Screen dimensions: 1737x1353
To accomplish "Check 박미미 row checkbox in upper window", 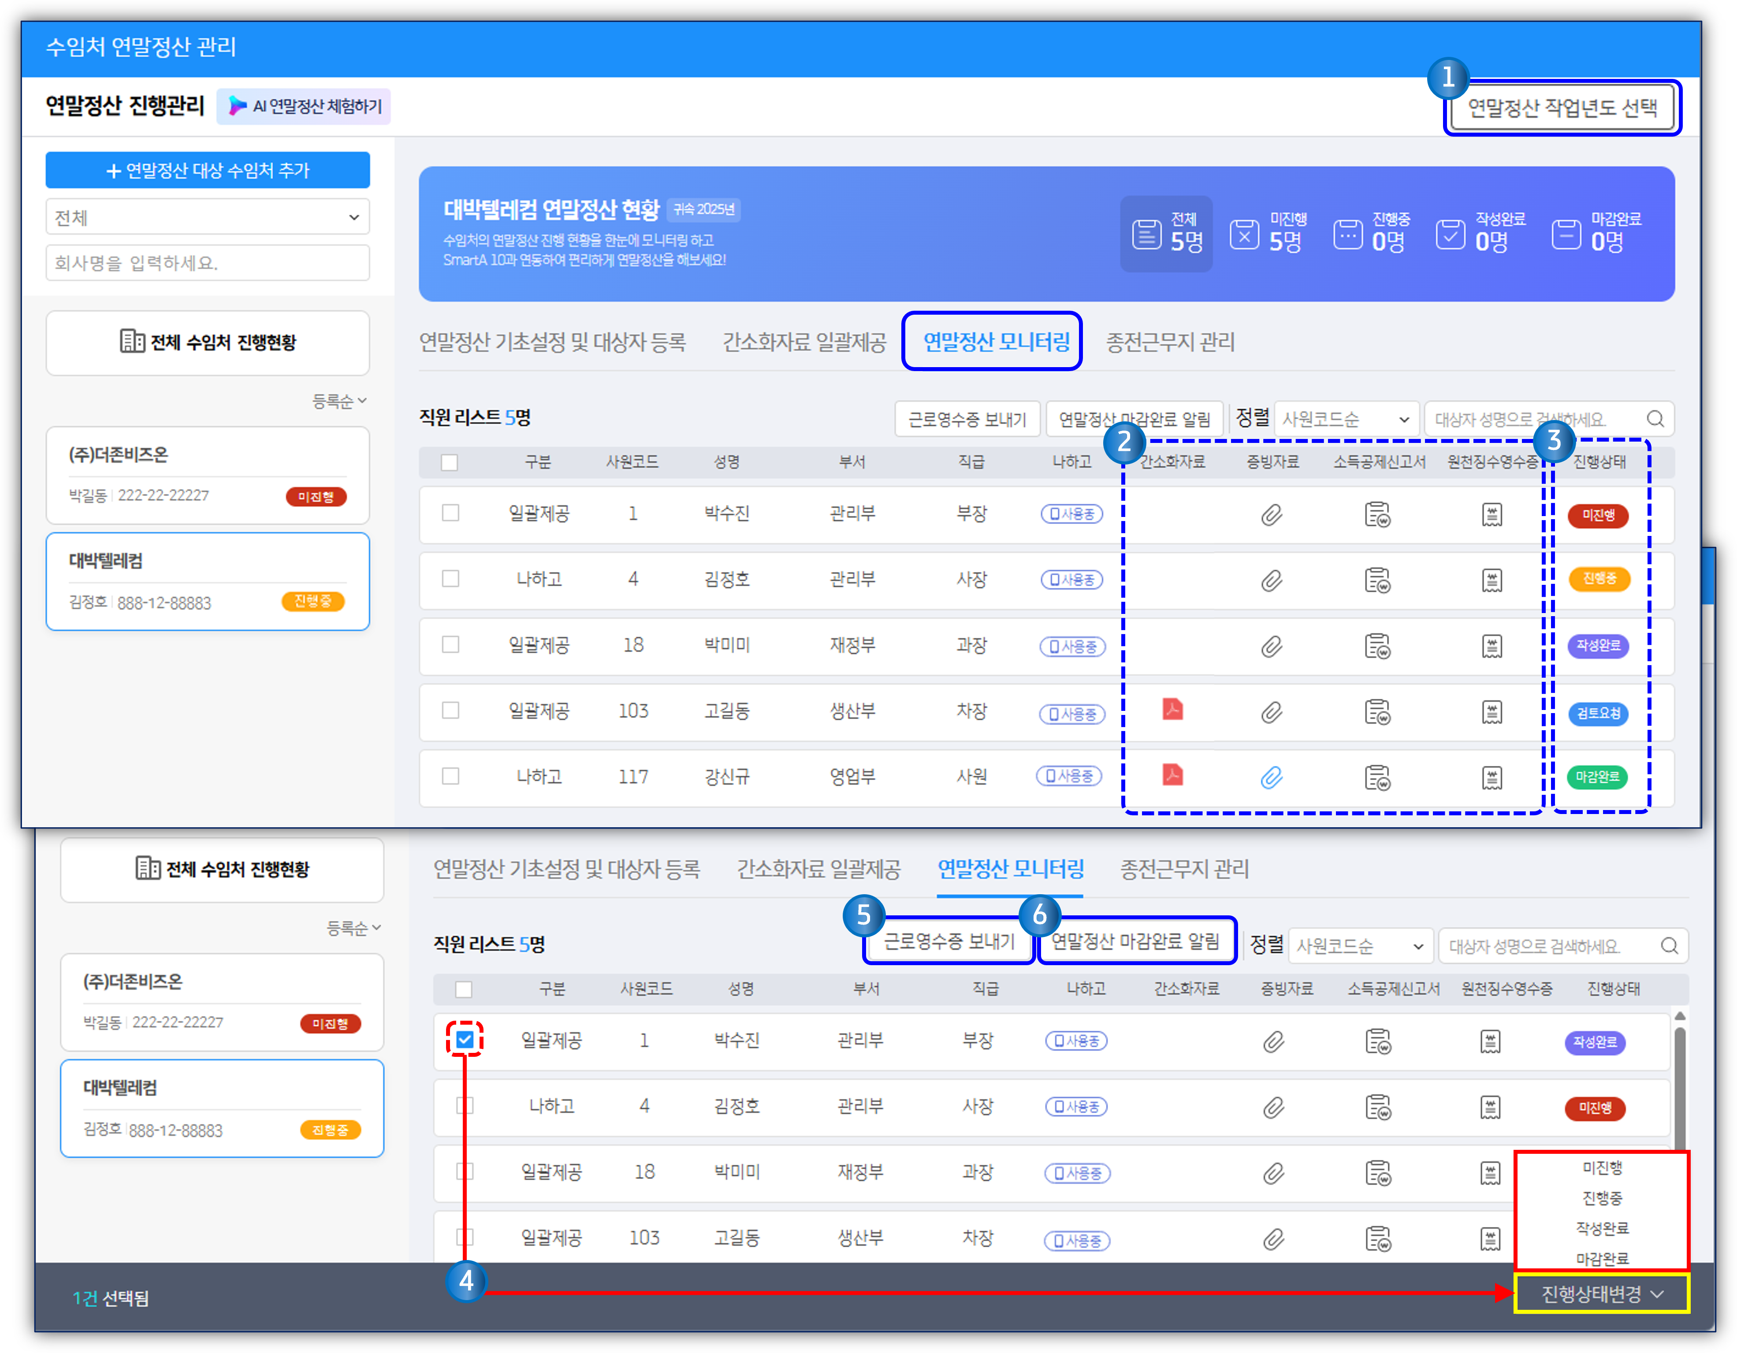I will [451, 643].
